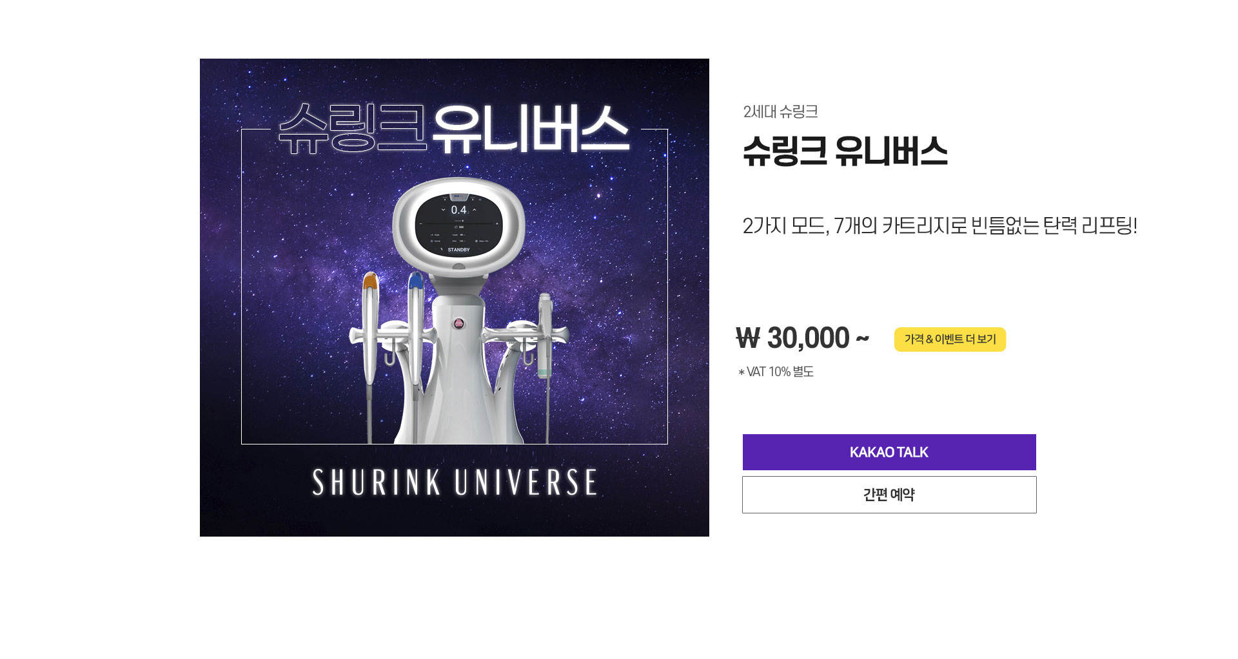Click the purple KAKAO TALK button
This screenshot has width=1238, height=659.
[x=889, y=452]
